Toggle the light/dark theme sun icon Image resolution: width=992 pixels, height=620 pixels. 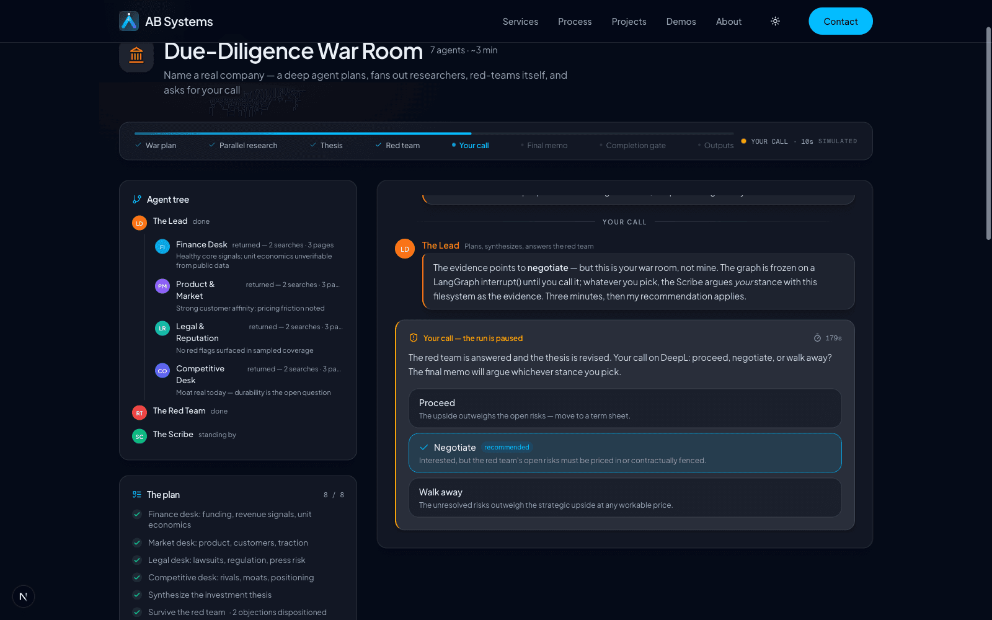pos(775,21)
